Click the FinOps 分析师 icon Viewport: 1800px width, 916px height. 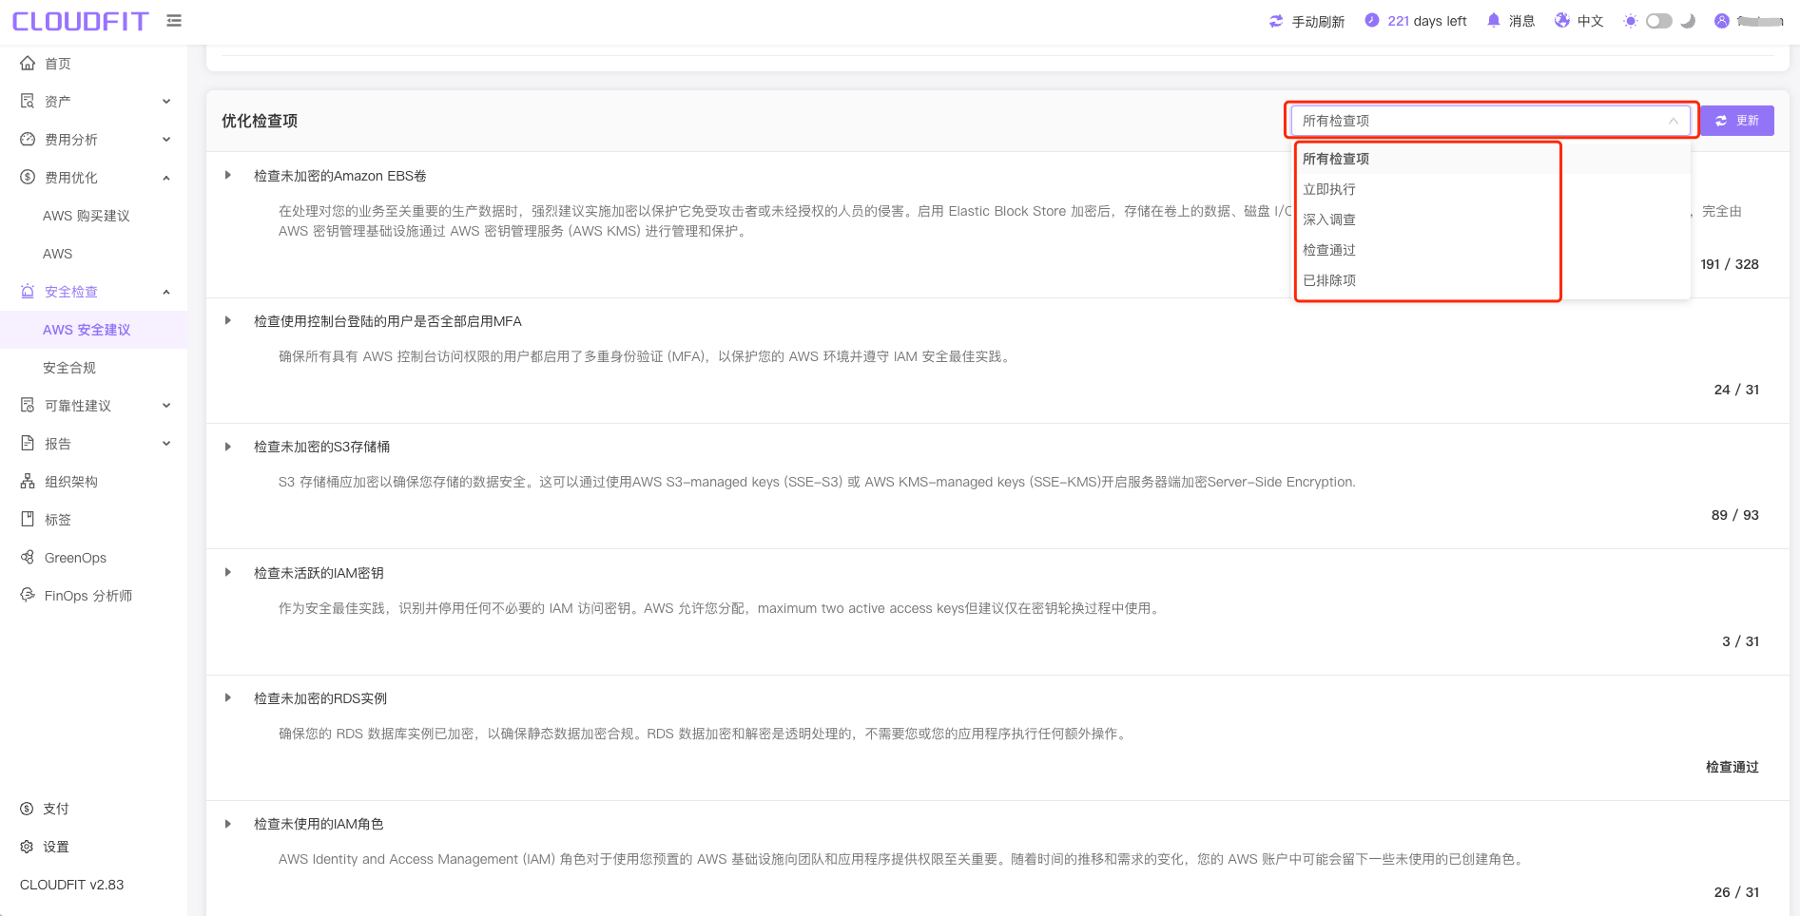(28, 595)
